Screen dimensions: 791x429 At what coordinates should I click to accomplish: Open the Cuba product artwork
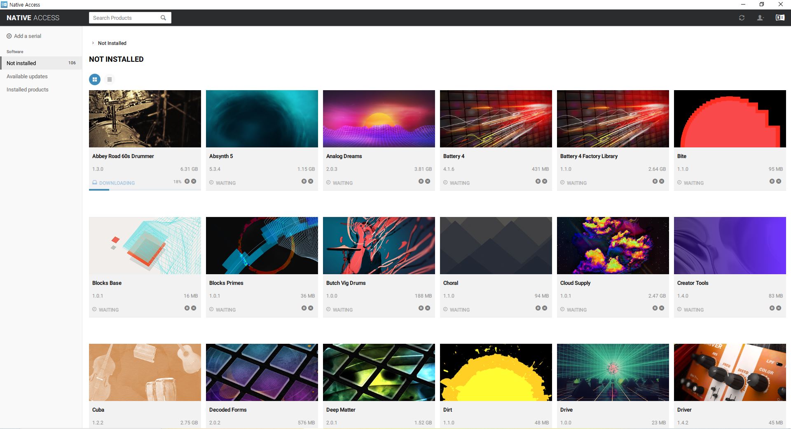pos(145,372)
